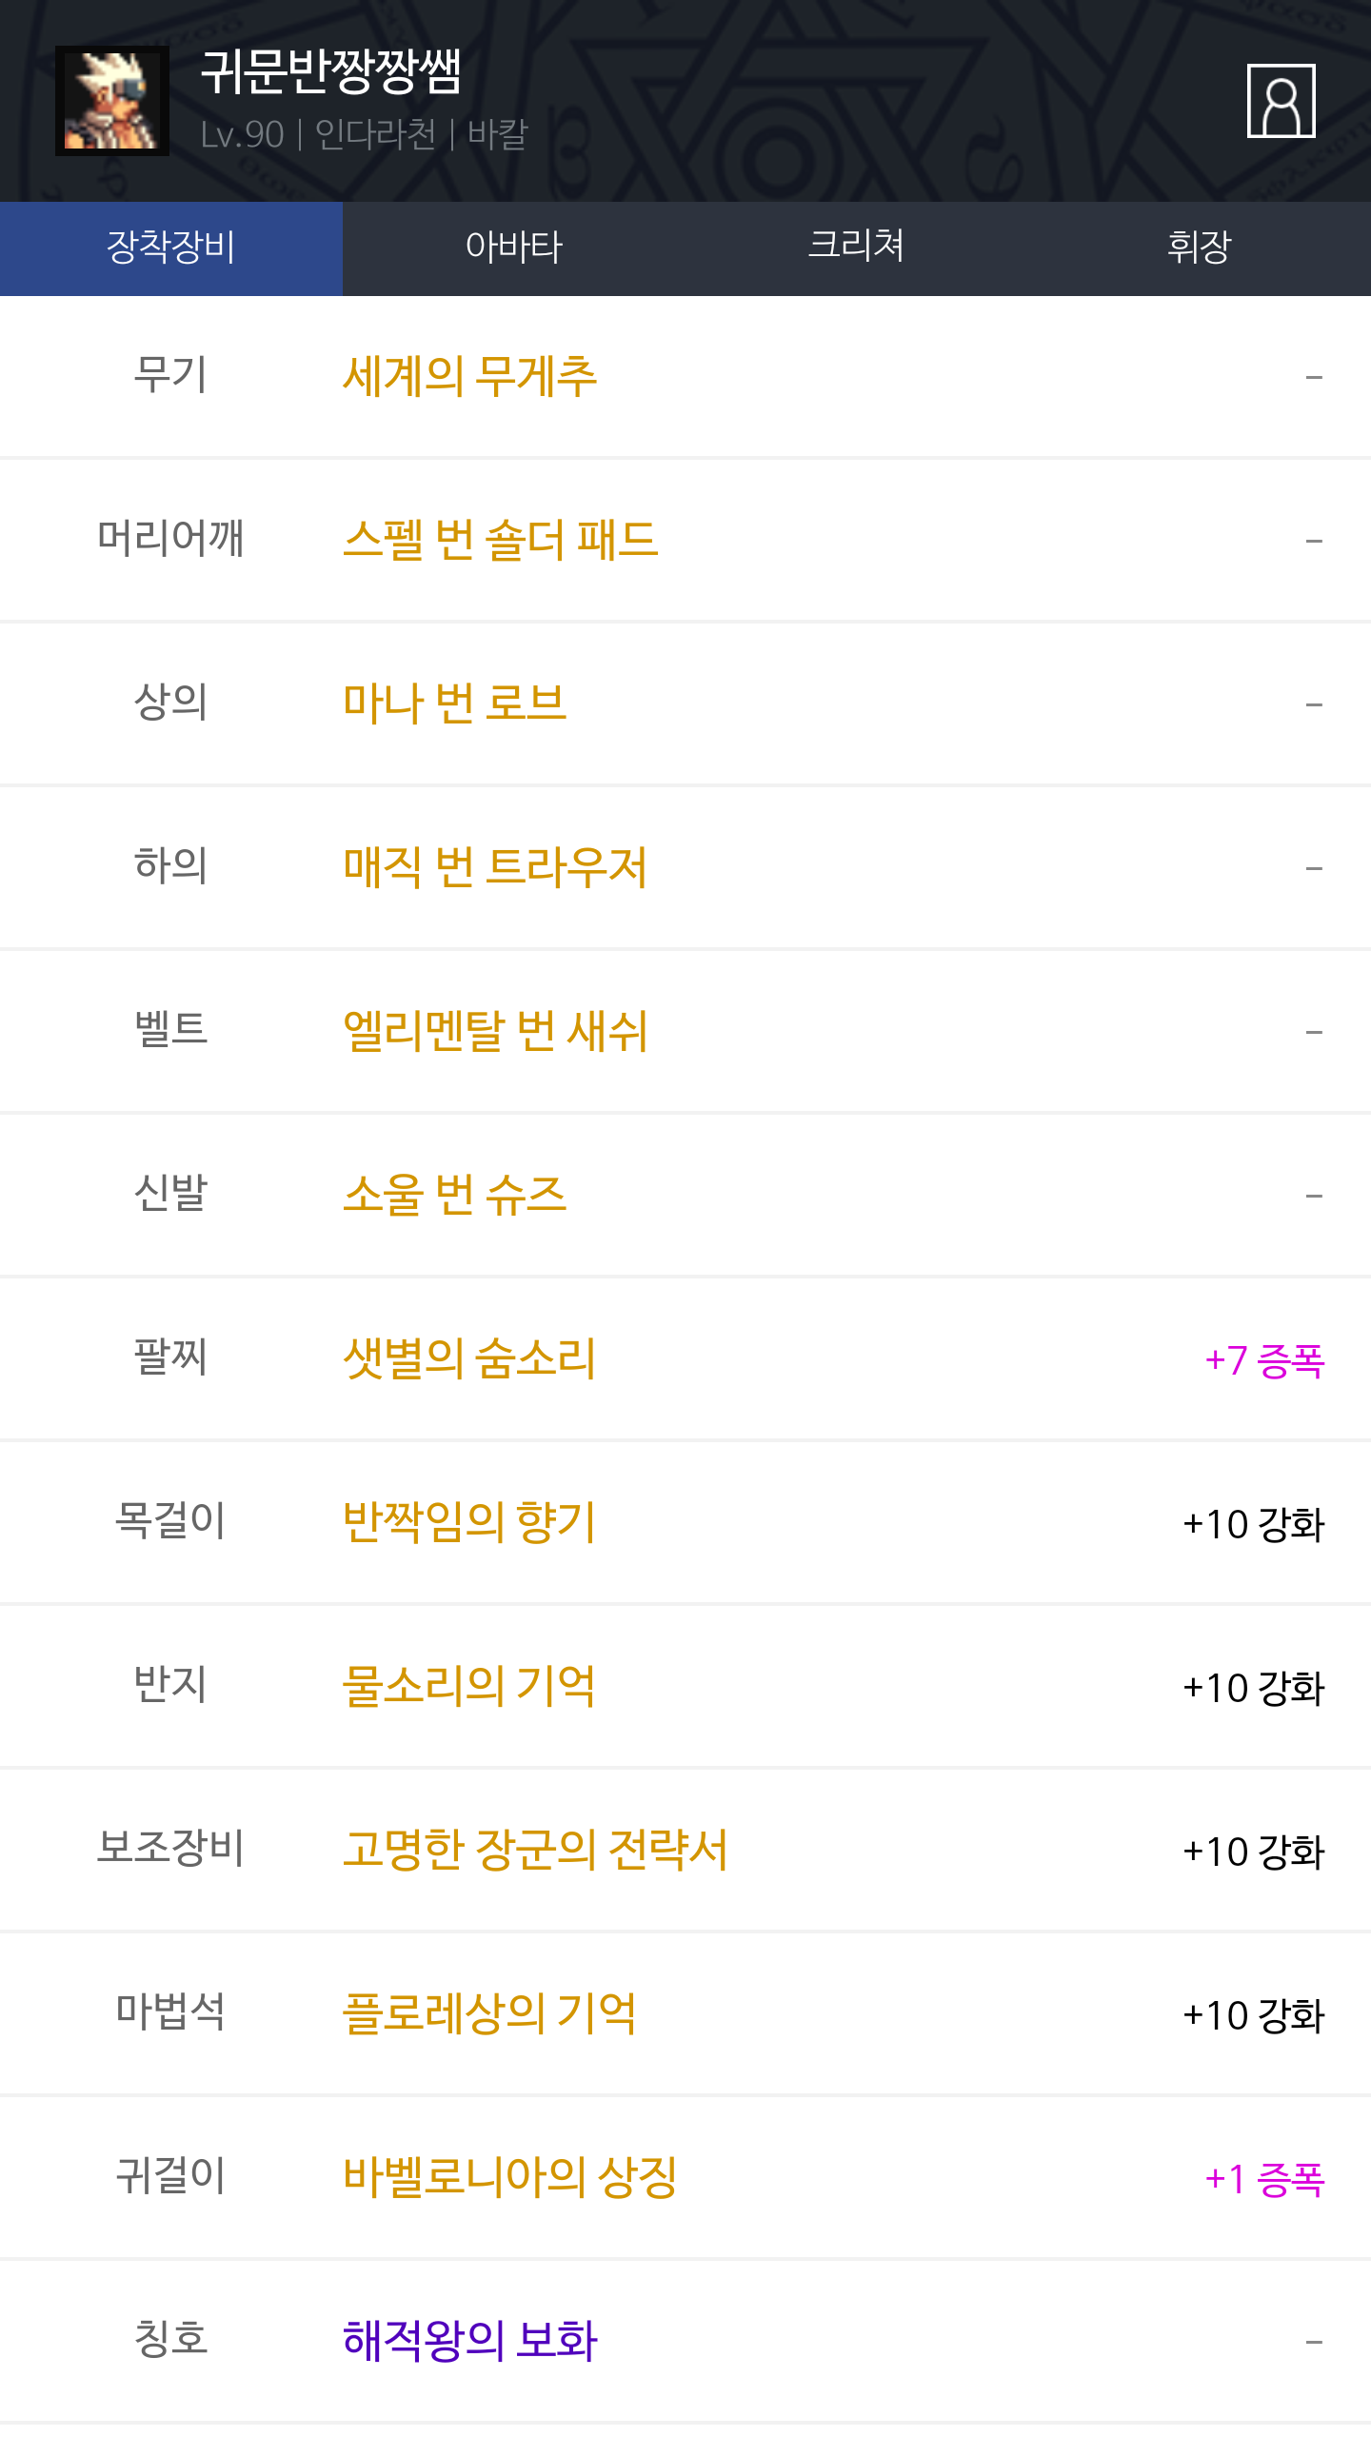Open sub-equipment 고명한 장군의 전략서

coord(535,1850)
